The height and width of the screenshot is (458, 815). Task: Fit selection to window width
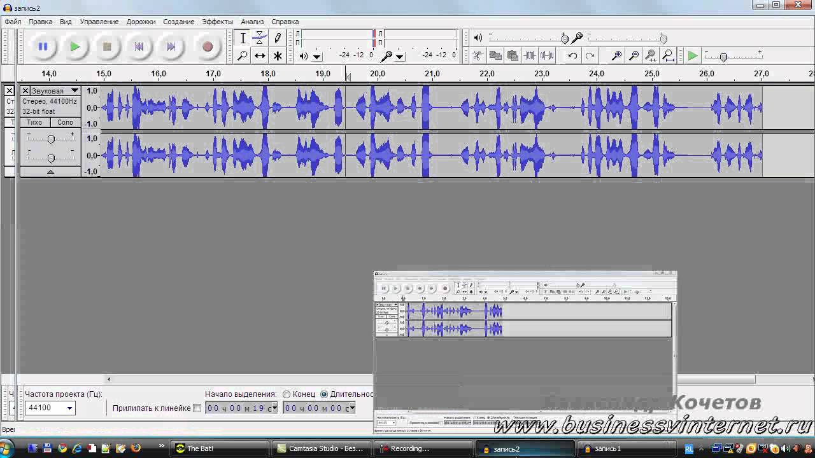[651, 56]
